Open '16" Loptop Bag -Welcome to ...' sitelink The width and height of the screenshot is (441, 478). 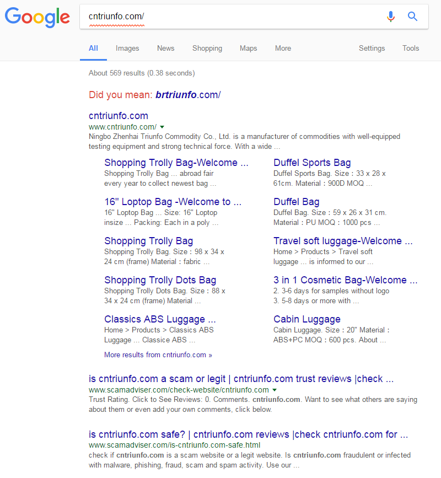[x=173, y=202]
